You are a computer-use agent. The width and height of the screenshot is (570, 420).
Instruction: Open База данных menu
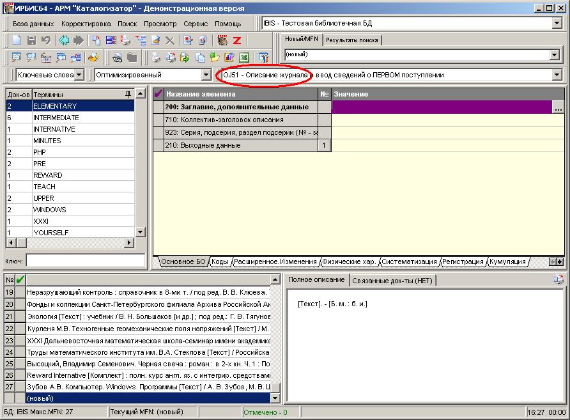(x=33, y=24)
